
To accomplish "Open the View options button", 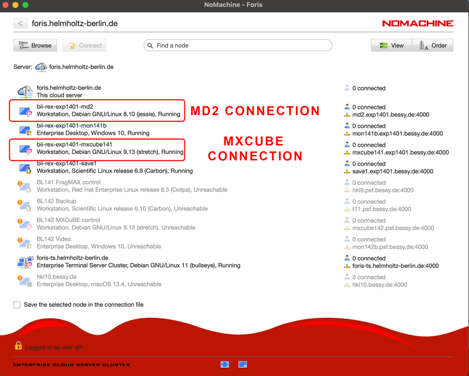I will [391, 46].
